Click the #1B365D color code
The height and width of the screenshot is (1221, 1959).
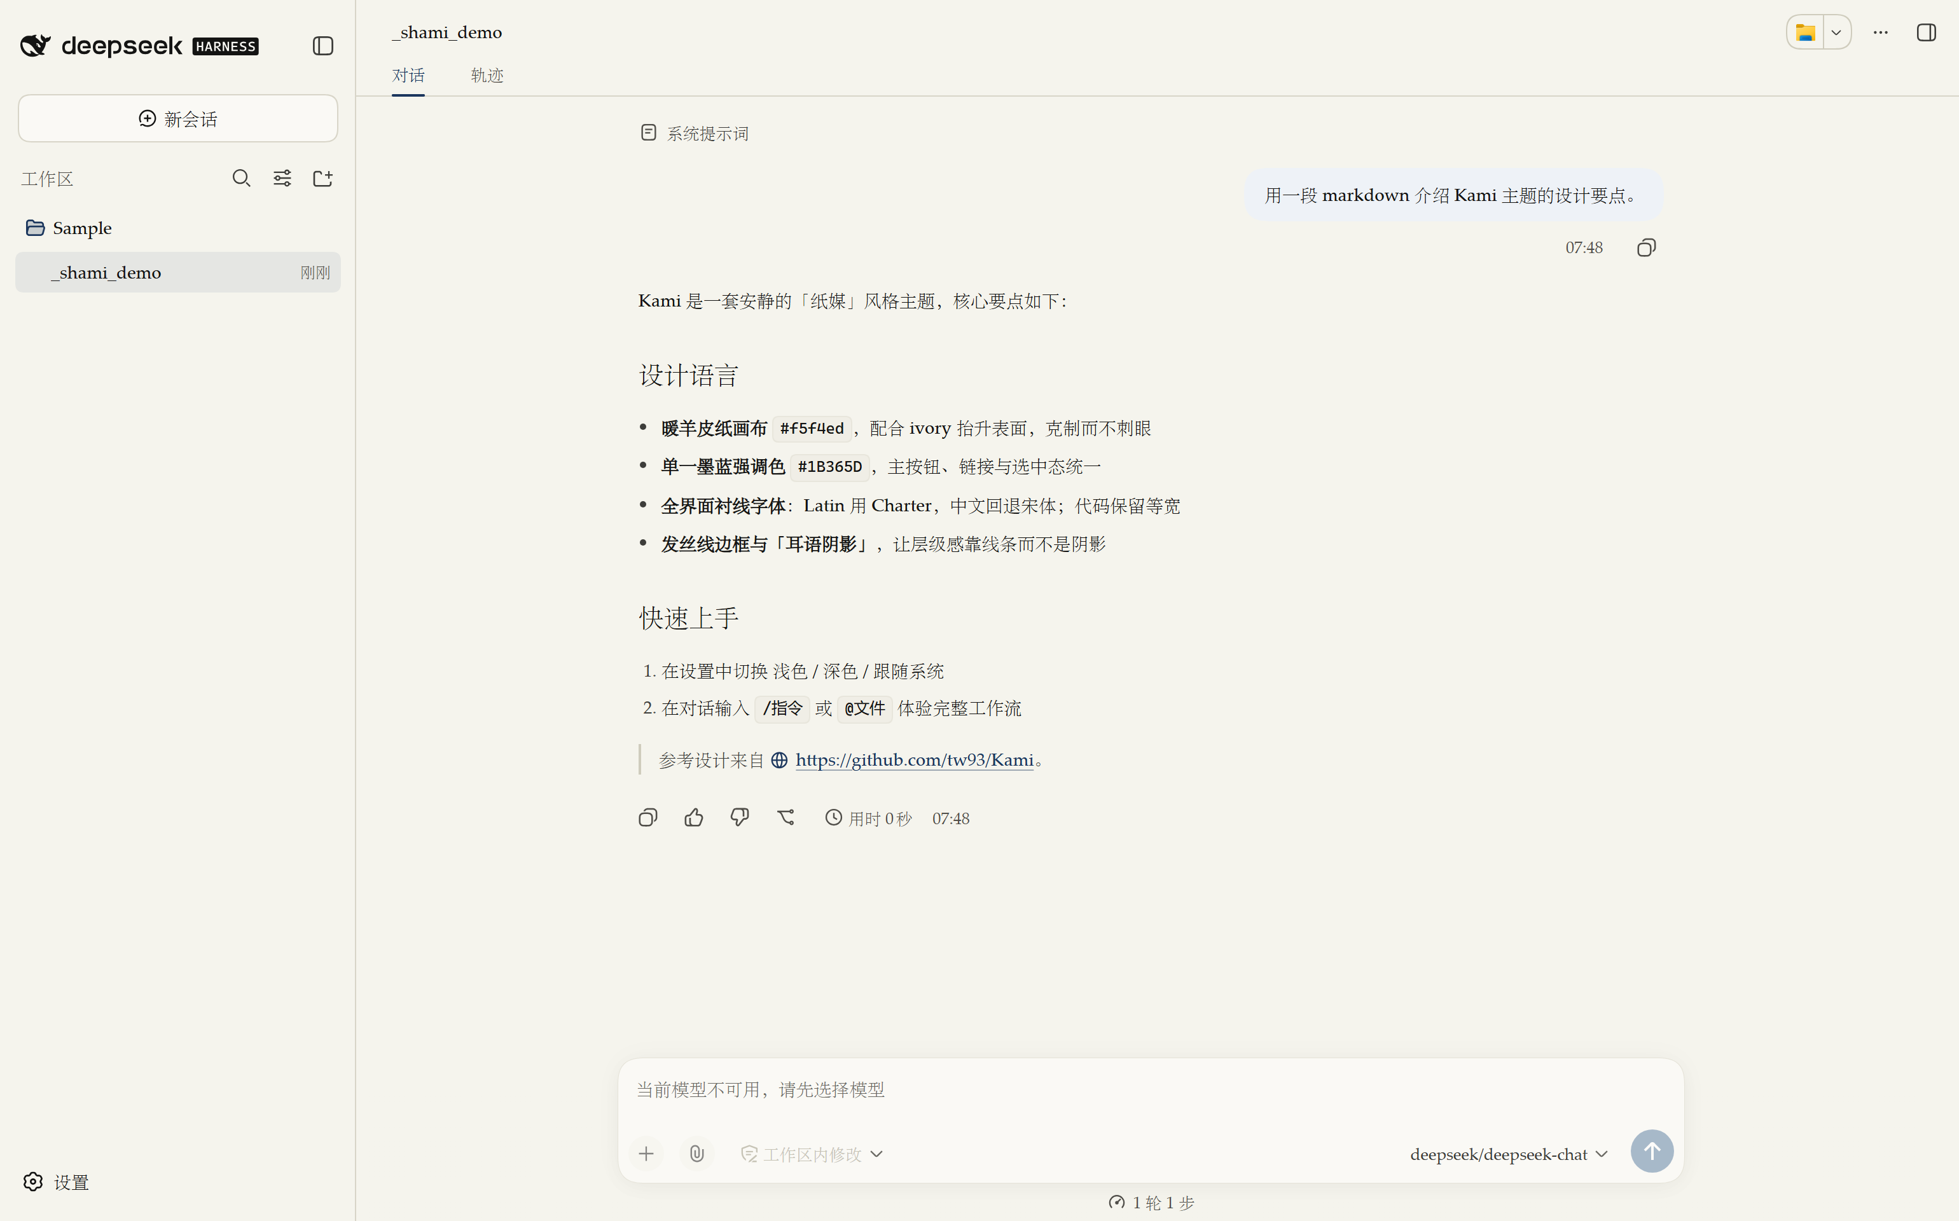point(829,467)
